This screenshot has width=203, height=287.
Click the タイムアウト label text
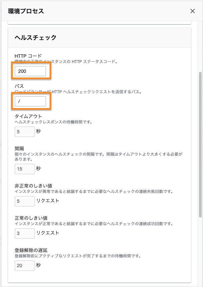pyautogui.click(x=28, y=116)
